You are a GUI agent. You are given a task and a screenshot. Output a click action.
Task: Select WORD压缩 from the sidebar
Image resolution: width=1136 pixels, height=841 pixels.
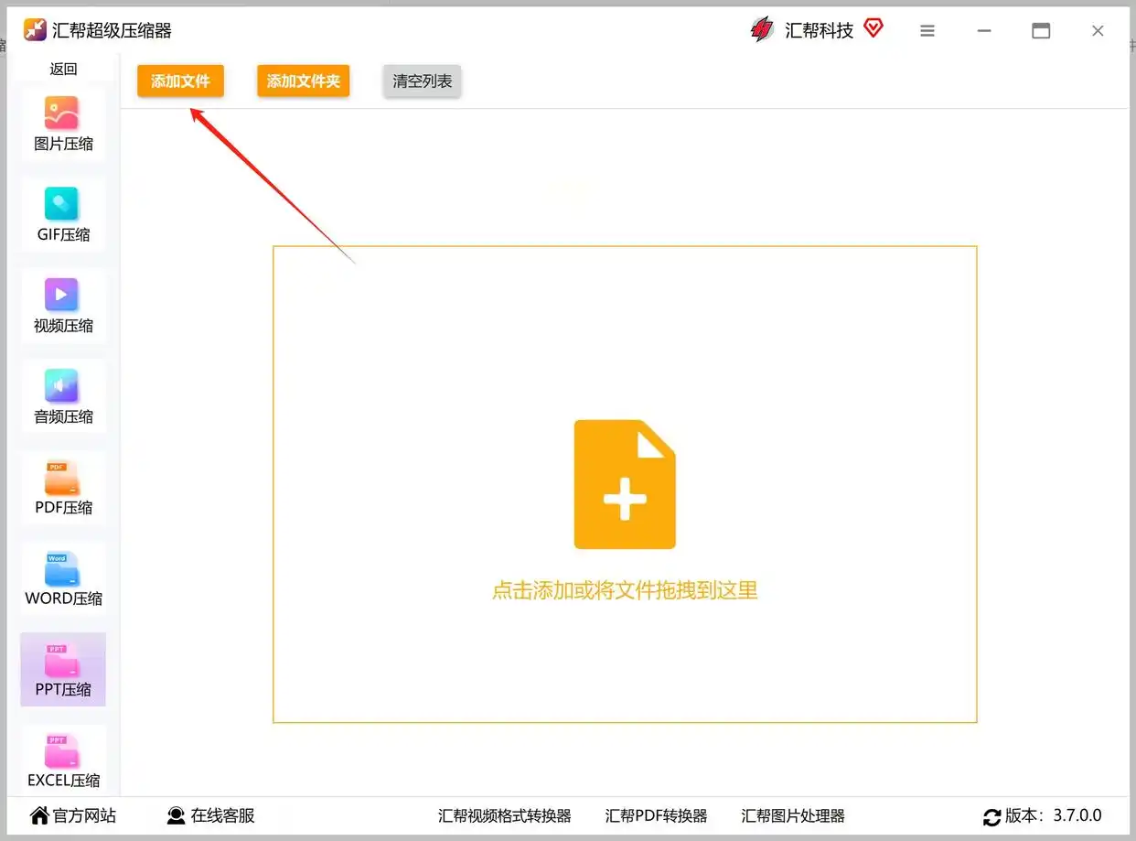pos(62,577)
